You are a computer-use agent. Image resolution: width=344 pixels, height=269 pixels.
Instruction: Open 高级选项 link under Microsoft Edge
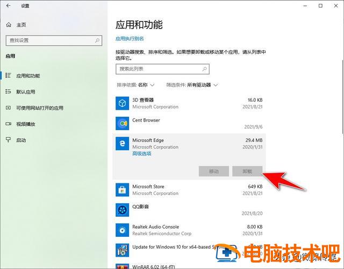point(142,153)
